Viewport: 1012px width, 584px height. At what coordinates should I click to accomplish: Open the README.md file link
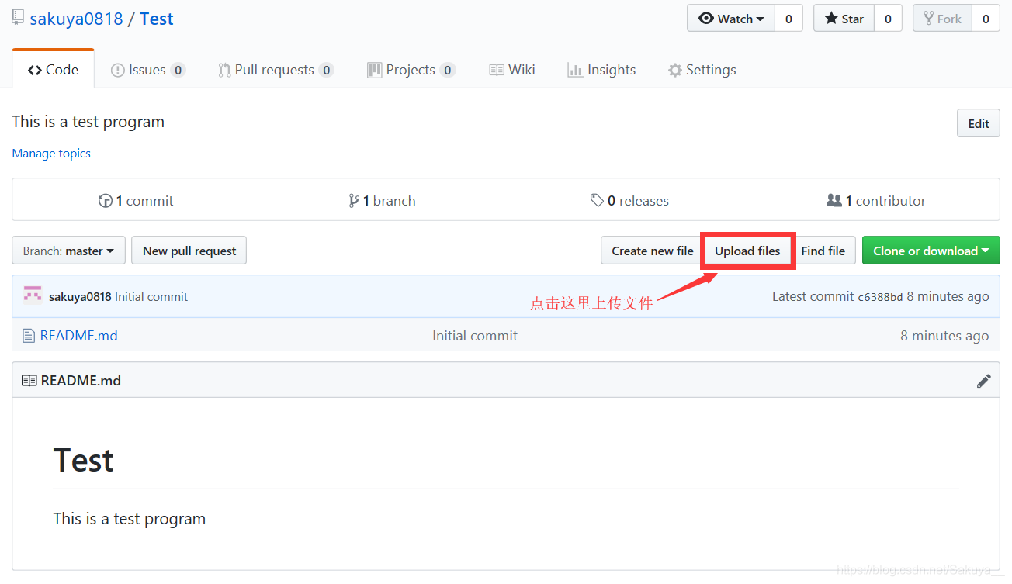[x=79, y=336]
